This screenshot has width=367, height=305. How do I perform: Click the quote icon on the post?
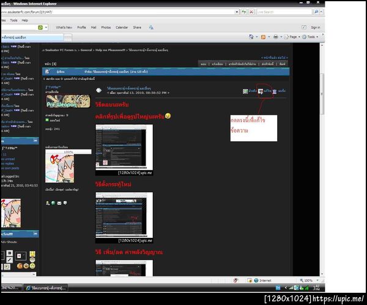coord(245,91)
